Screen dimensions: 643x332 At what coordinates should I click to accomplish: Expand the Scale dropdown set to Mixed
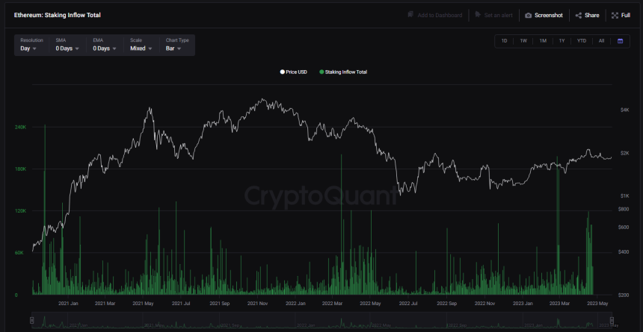click(141, 48)
